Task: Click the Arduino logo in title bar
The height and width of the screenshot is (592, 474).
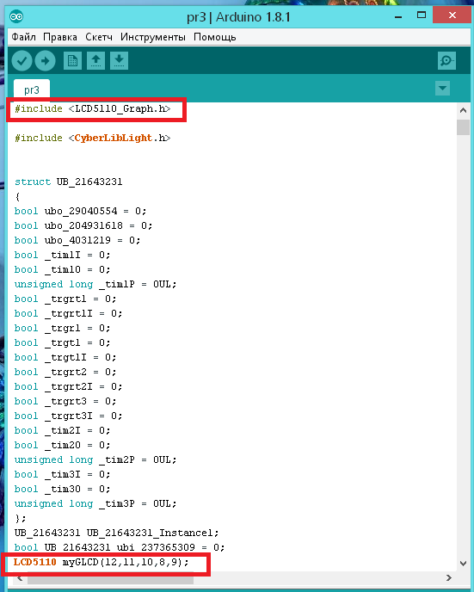Action: (16, 16)
